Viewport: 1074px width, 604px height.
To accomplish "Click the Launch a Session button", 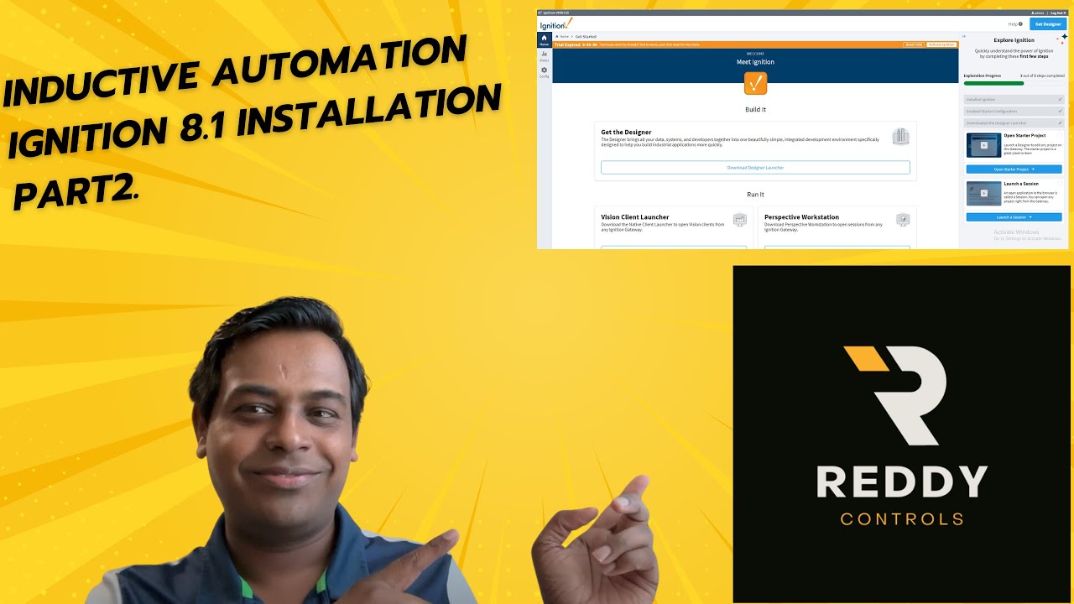I will 1014,217.
